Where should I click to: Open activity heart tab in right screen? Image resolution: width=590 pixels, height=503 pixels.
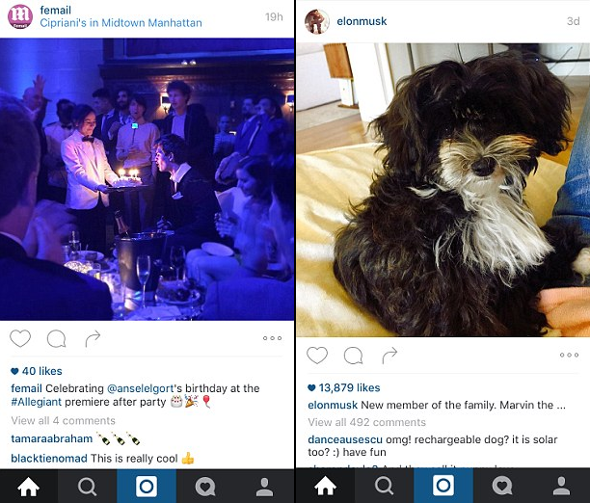click(502, 487)
